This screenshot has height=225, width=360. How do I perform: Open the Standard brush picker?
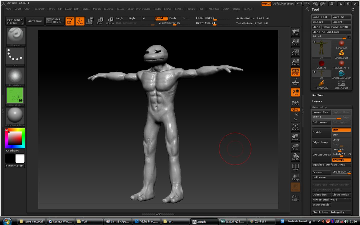click(16, 37)
